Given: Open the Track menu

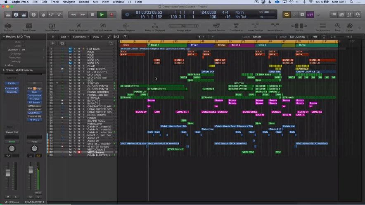Looking at the screenshot, I should [55, 2].
